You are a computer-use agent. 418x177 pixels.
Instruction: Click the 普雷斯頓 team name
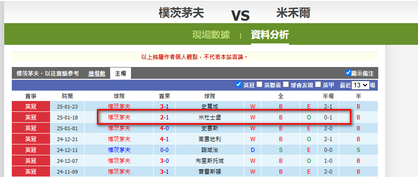pyautogui.click(x=209, y=172)
